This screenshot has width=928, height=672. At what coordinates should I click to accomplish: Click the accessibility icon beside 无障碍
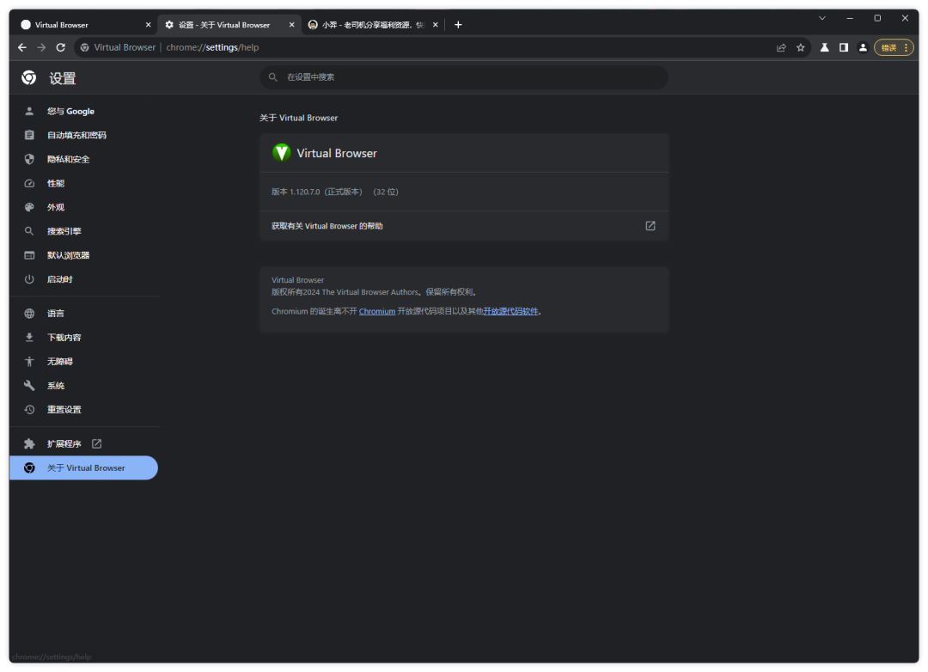tap(29, 362)
